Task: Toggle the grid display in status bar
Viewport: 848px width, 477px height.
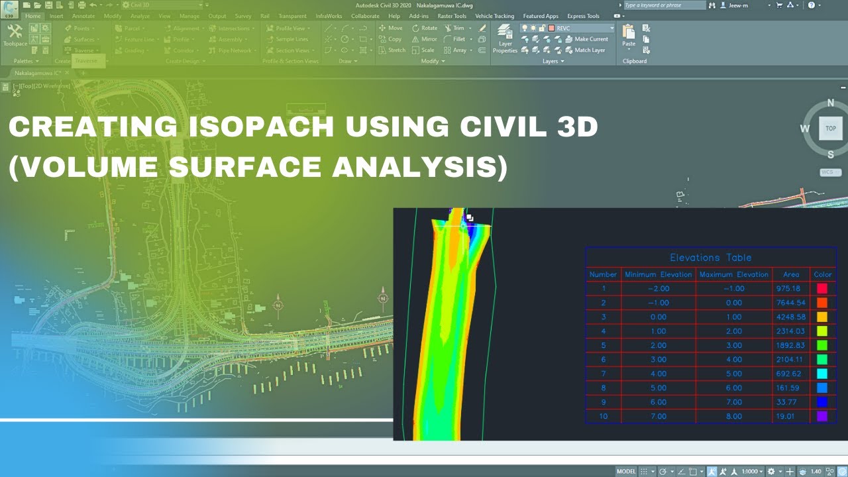Action: pos(644,472)
